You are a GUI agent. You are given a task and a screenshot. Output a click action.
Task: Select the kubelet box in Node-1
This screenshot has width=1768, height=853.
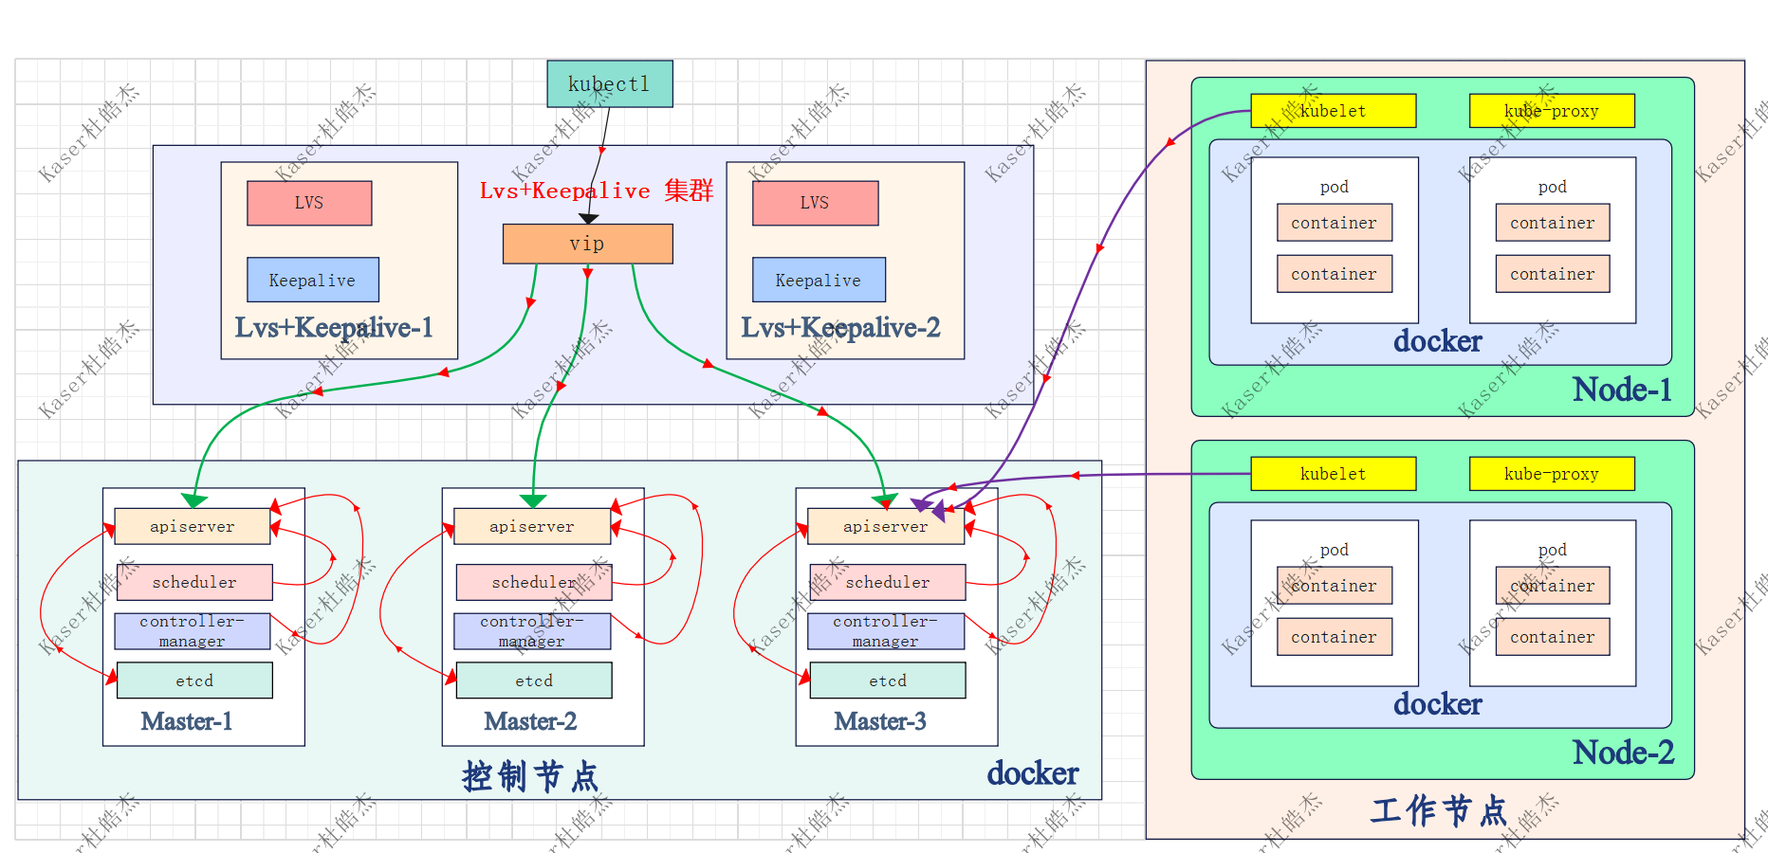[1334, 111]
